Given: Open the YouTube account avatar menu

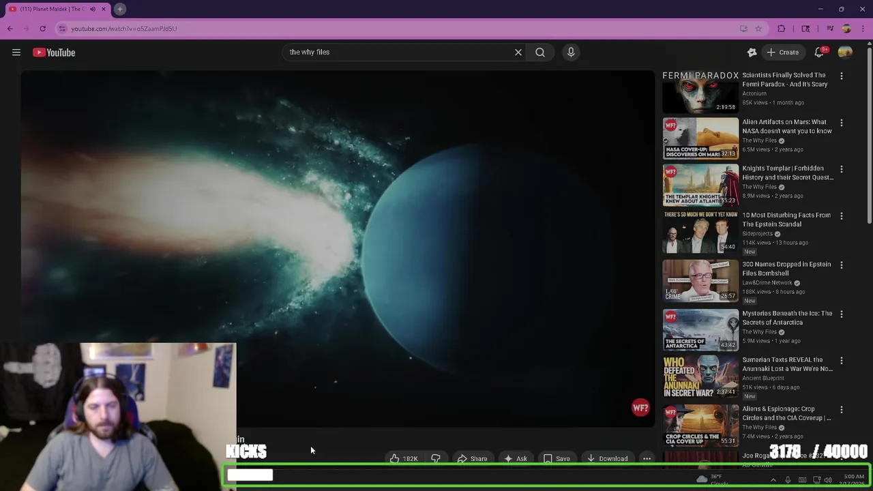Looking at the screenshot, I should 845,53.
